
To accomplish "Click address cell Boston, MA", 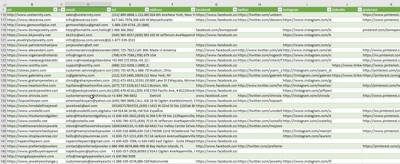I will (172, 85).
